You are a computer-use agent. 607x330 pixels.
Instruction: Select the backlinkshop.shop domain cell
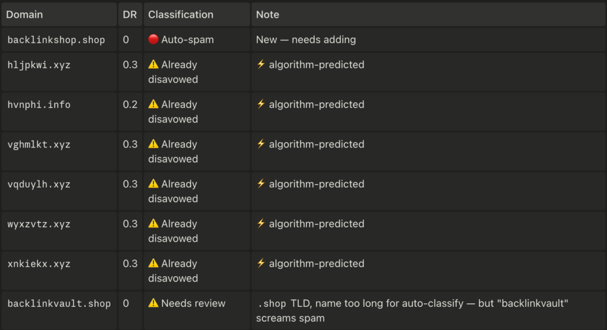click(59, 40)
